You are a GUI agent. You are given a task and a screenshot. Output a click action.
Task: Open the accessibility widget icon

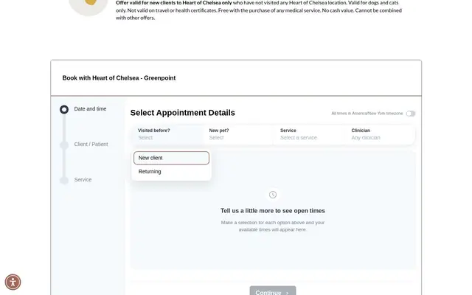click(13, 282)
